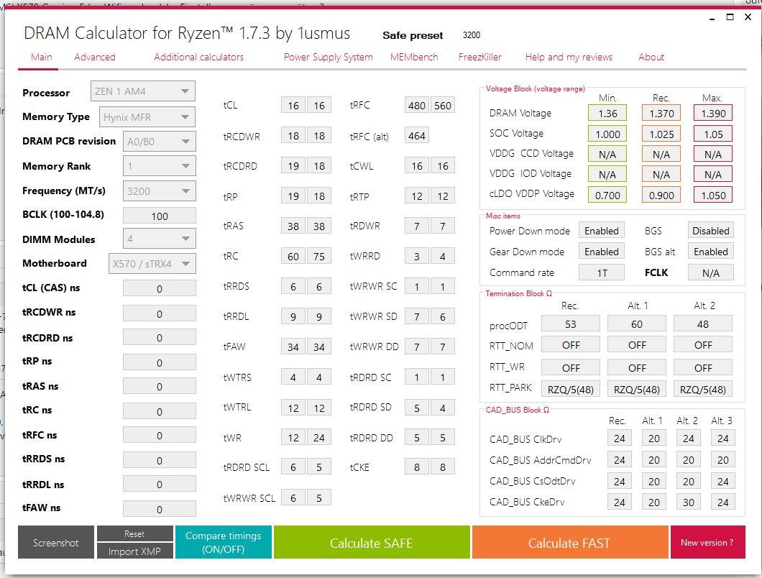762x578 pixels.
Task: Expand the Processor dropdown
Action: point(143,91)
